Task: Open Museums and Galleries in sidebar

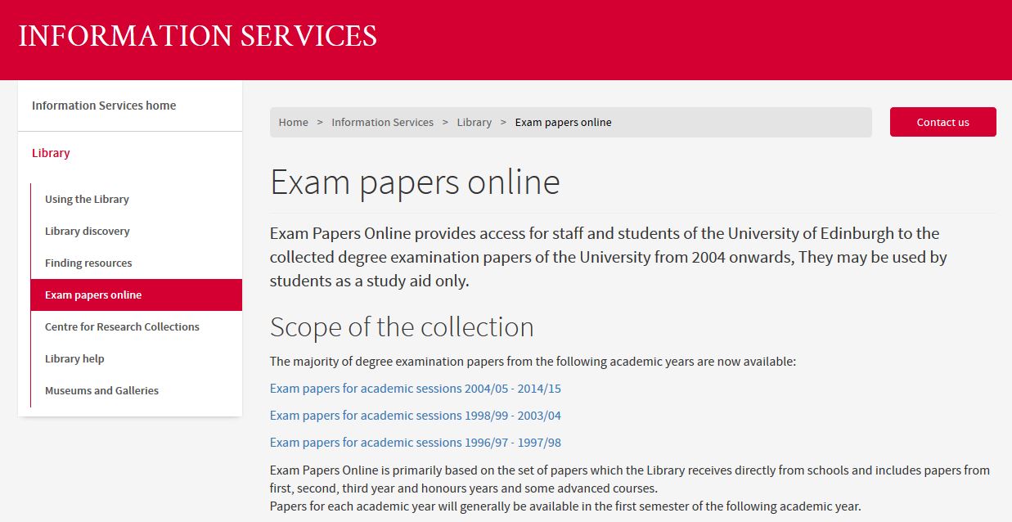Action: click(101, 390)
